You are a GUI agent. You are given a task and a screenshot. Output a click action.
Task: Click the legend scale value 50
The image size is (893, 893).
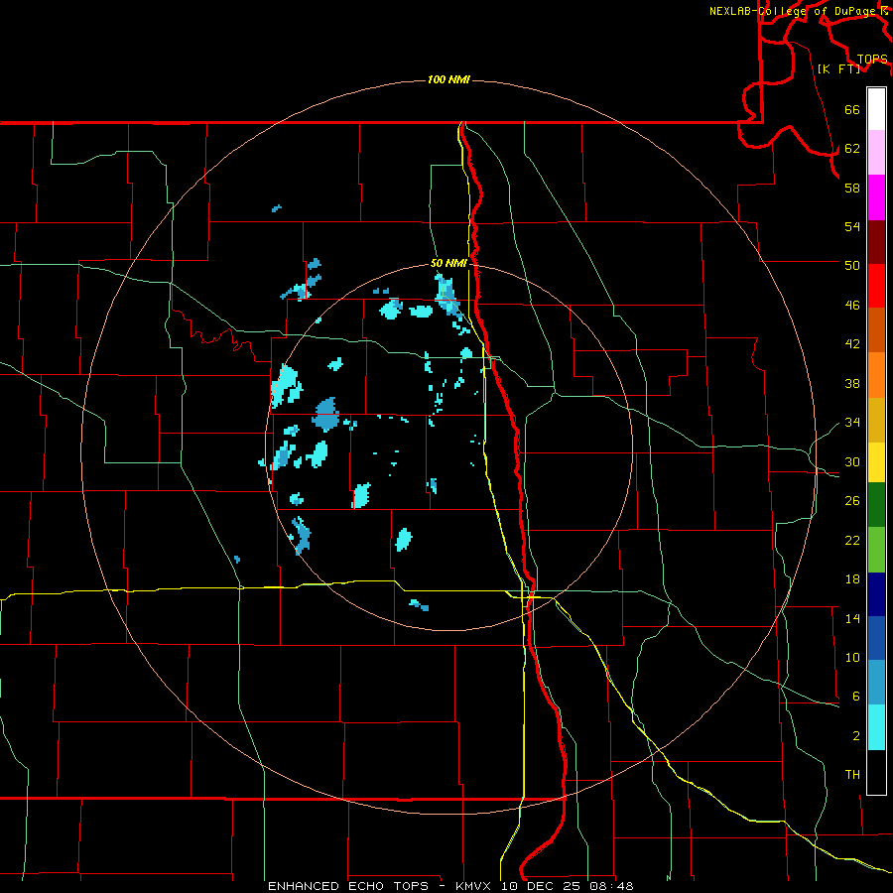pos(852,265)
